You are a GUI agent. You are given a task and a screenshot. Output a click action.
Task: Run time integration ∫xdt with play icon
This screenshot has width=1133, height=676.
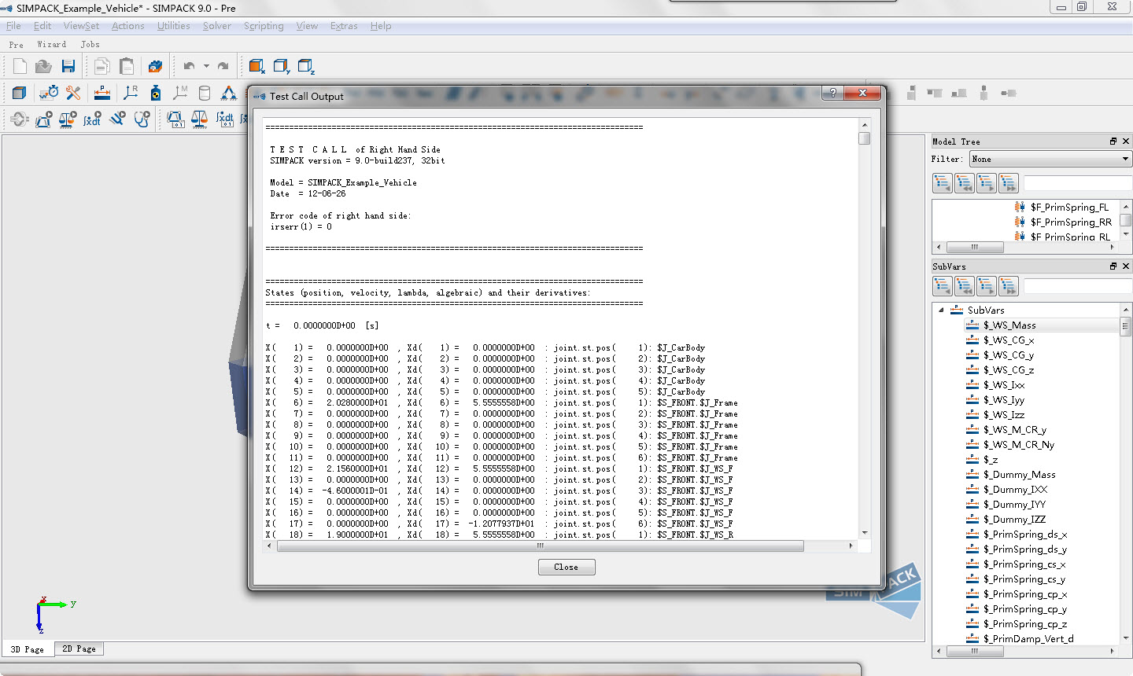[x=92, y=119]
